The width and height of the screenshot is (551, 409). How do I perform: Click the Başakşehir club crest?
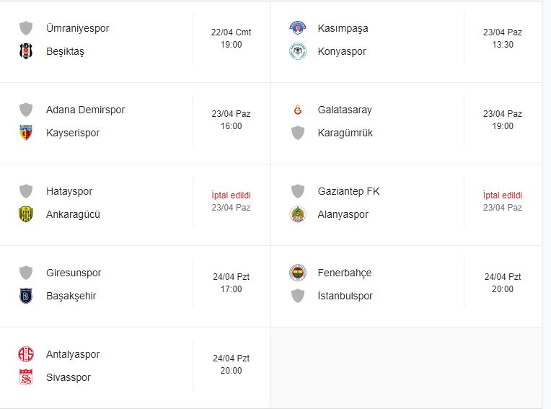tap(26, 296)
